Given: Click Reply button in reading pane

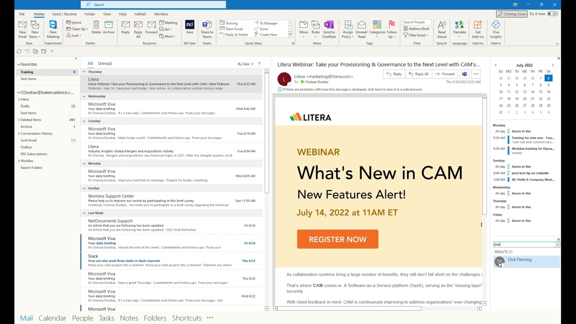Looking at the screenshot, I should 394,74.
